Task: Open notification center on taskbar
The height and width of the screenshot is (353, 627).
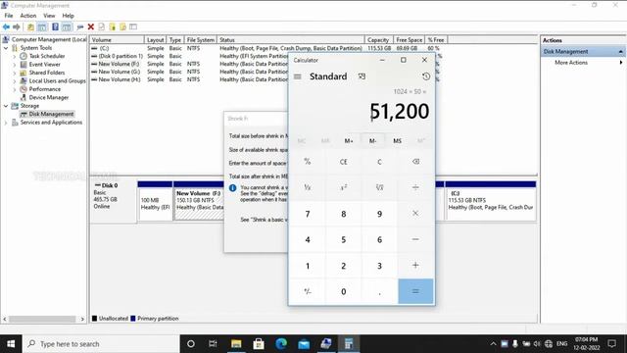Action: [611, 344]
